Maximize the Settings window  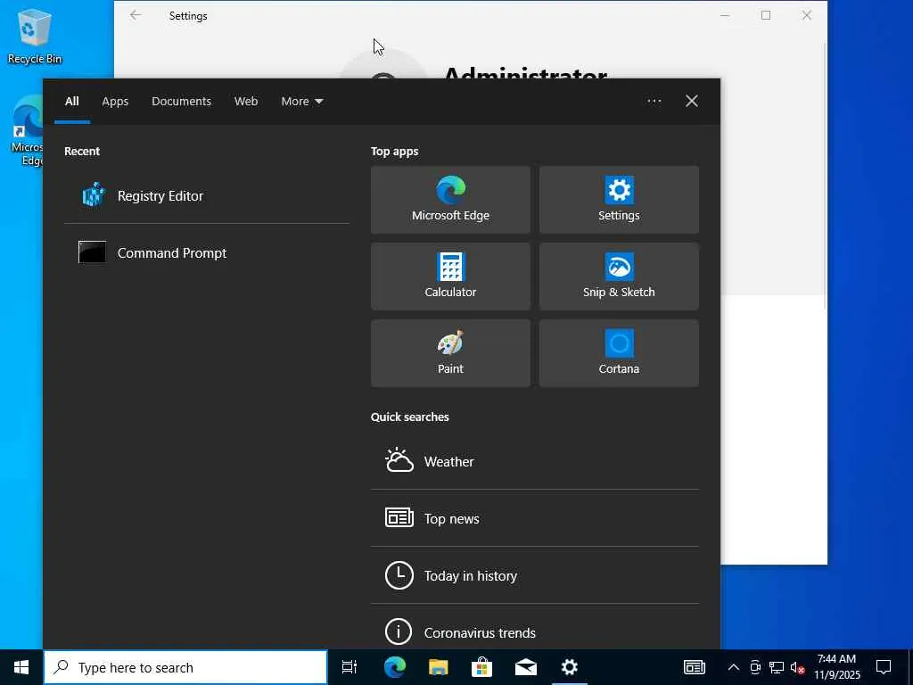(766, 15)
